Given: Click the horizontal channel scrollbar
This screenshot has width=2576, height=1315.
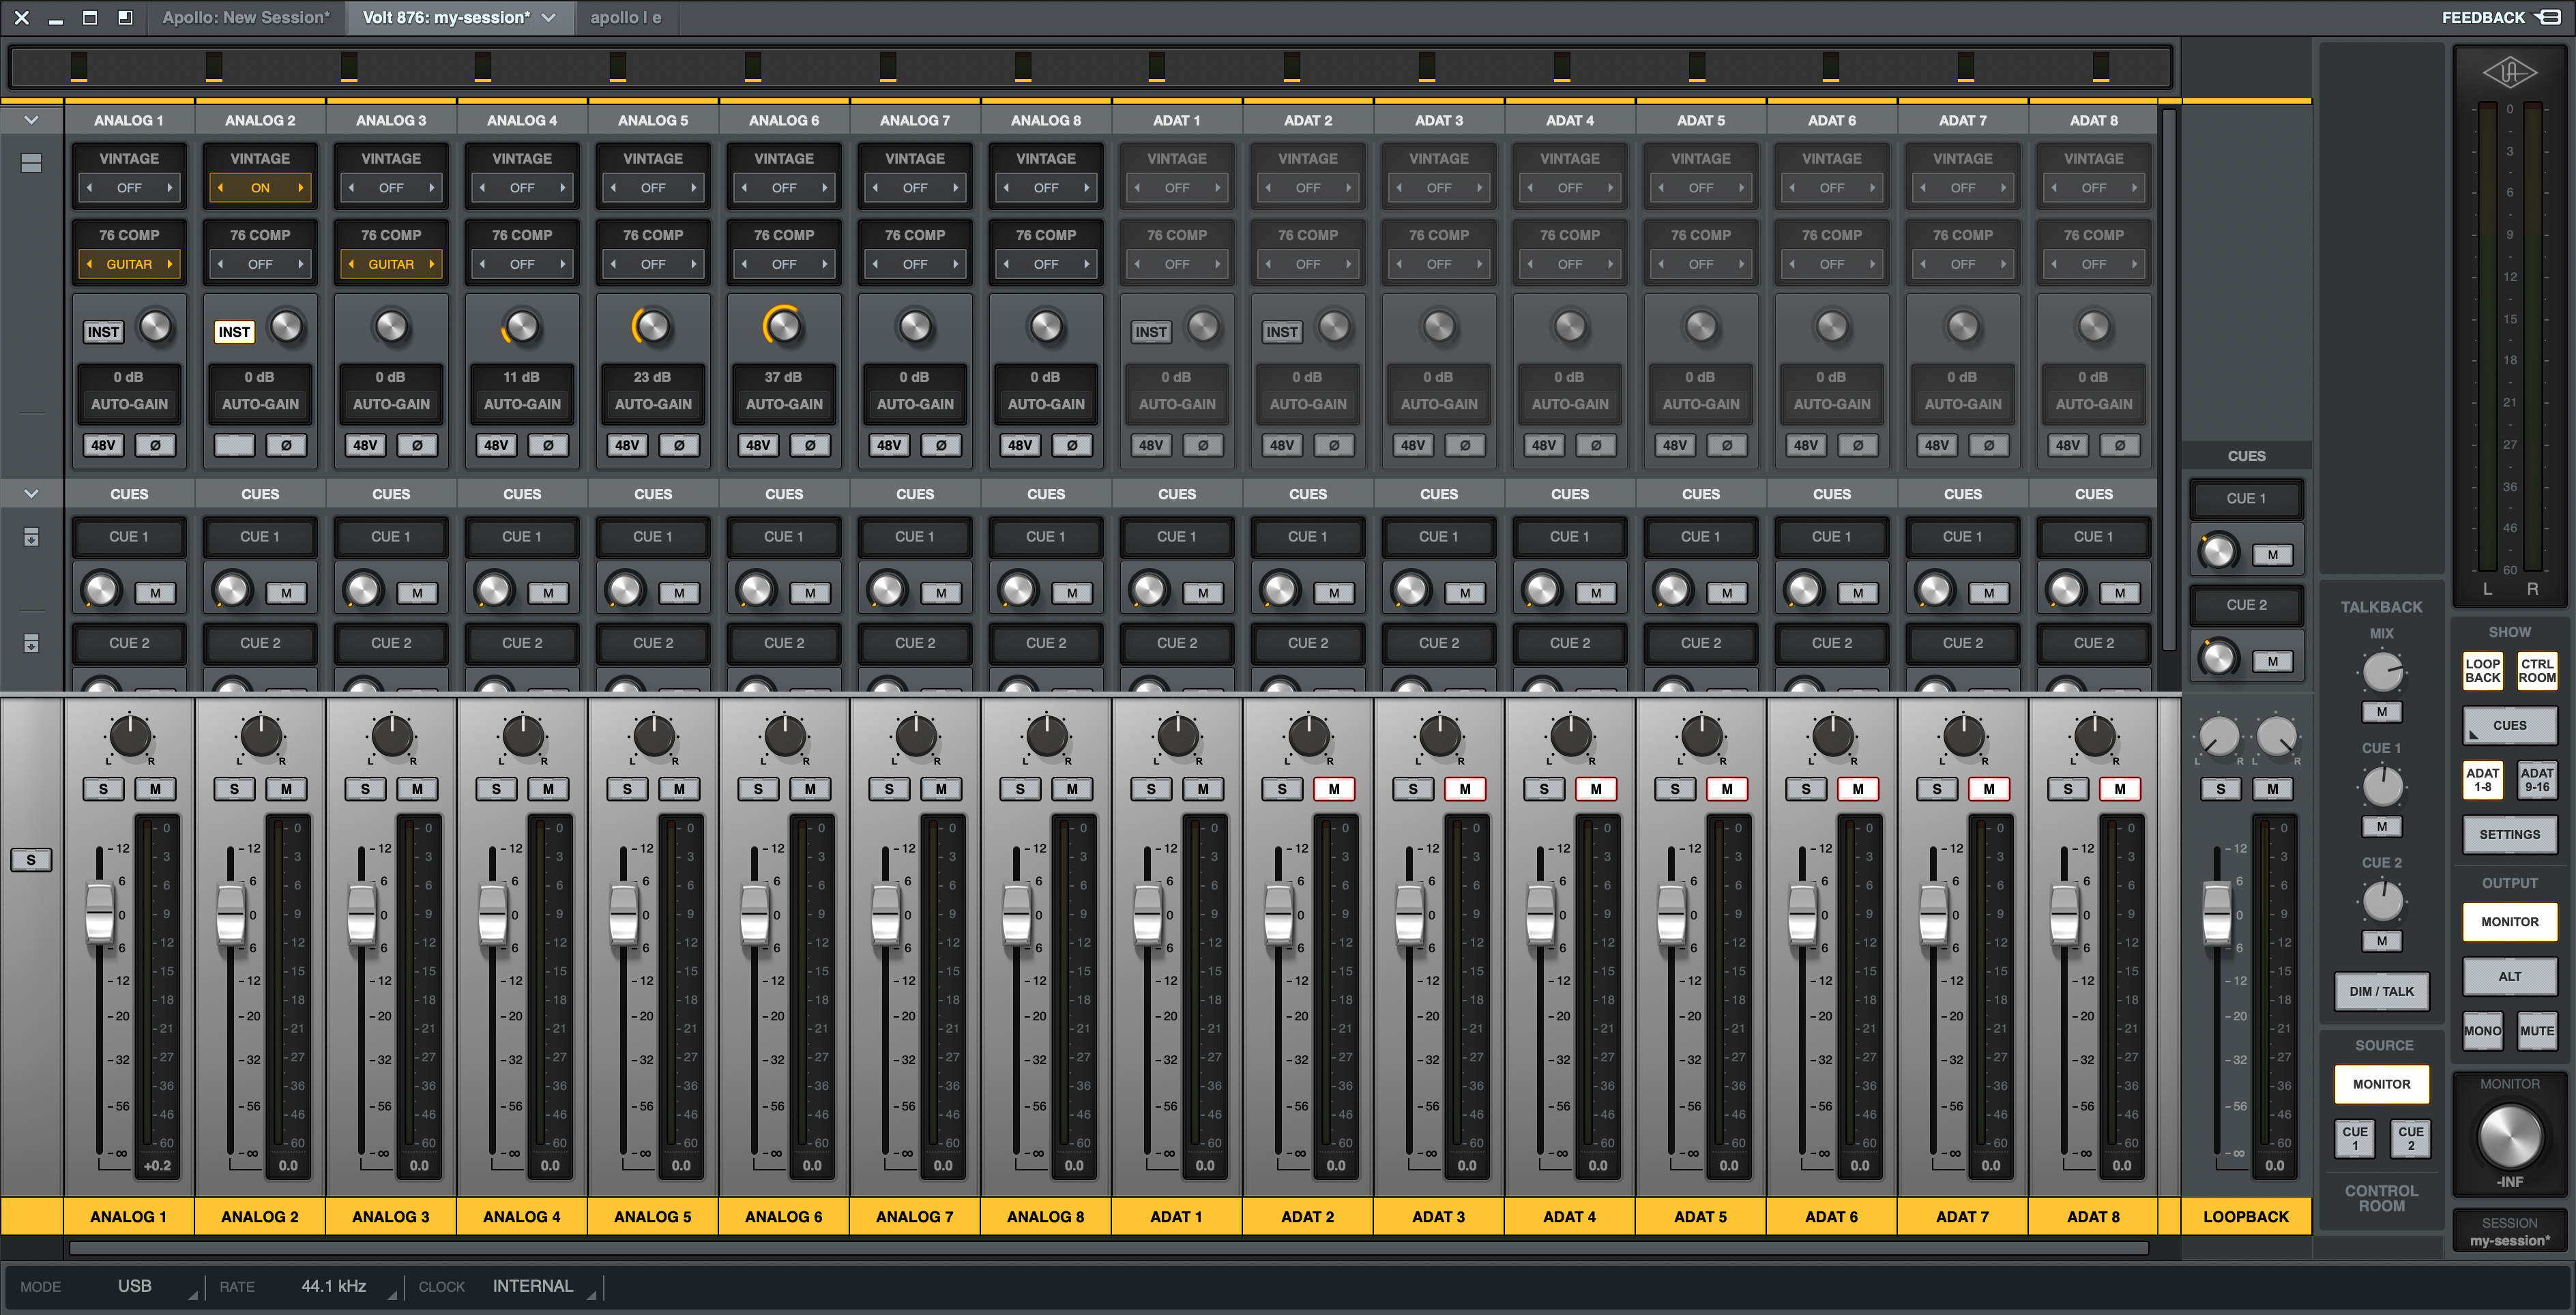Looking at the screenshot, I should (x=1108, y=1248).
